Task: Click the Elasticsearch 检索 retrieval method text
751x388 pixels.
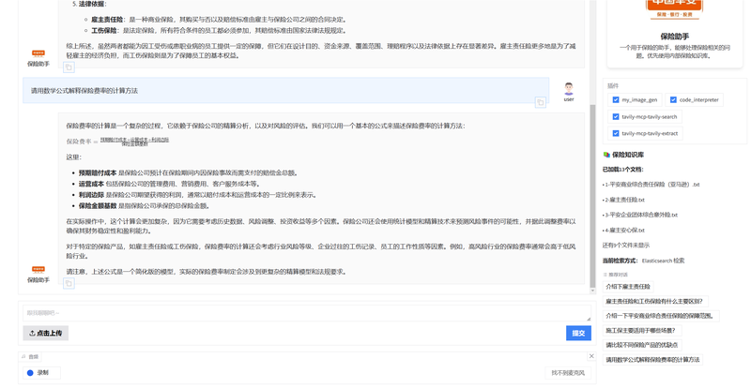Action: (663, 261)
